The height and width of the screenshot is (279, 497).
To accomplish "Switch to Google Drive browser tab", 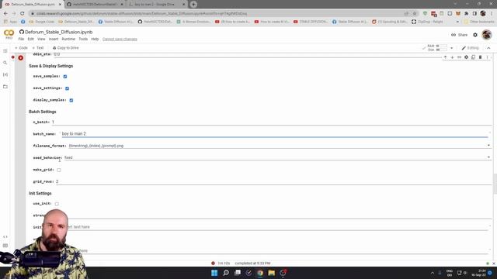I will (x=157, y=5).
